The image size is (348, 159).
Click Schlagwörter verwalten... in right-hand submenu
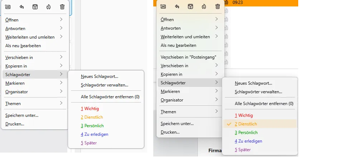pyautogui.click(x=260, y=92)
